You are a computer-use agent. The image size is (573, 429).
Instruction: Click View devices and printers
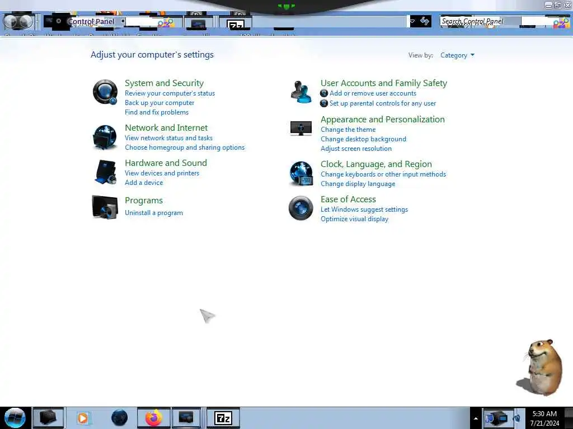[x=162, y=173]
